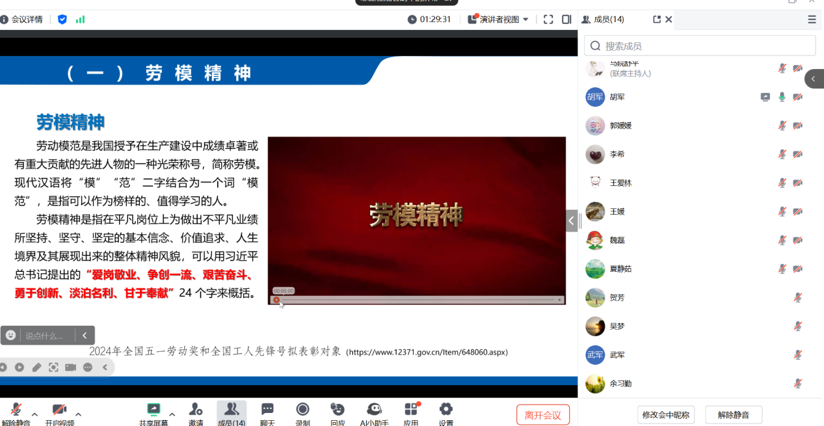Click the red 离开会议 button
Image resolution: width=824 pixels, height=426 pixels.
coord(543,415)
